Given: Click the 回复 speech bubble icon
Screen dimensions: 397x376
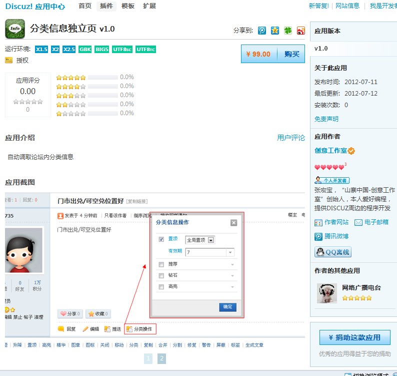Looking at the screenshot, I should pyautogui.click(x=61, y=329).
